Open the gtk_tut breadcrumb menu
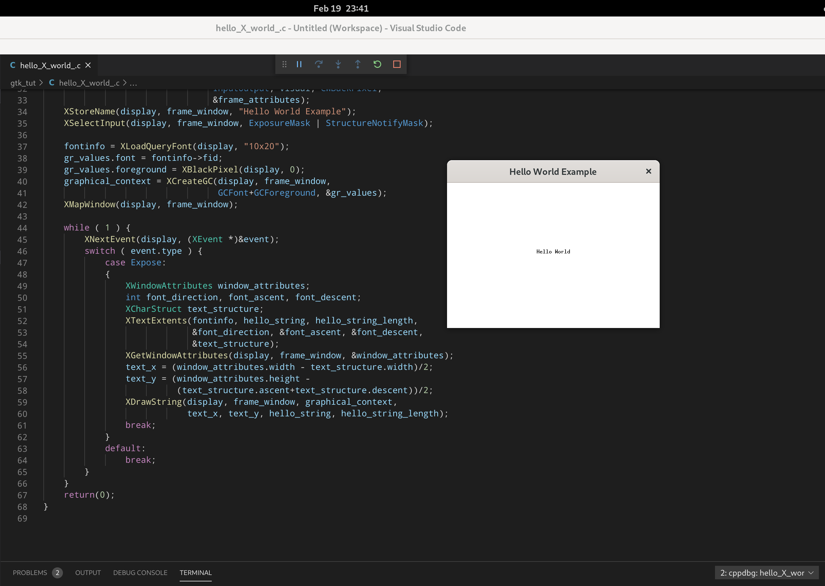 (x=24, y=83)
